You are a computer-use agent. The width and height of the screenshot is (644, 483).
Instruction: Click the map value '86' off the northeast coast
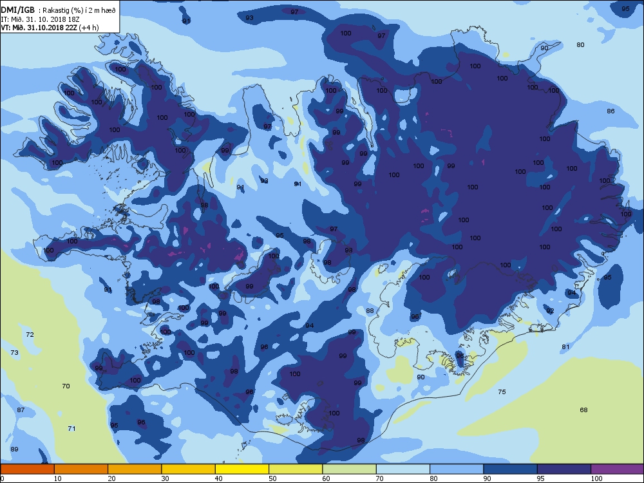click(x=611, y=111)
